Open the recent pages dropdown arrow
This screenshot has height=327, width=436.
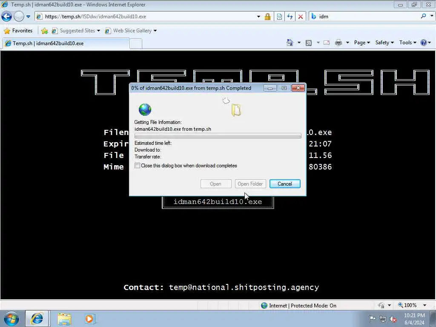click(28, 17)
